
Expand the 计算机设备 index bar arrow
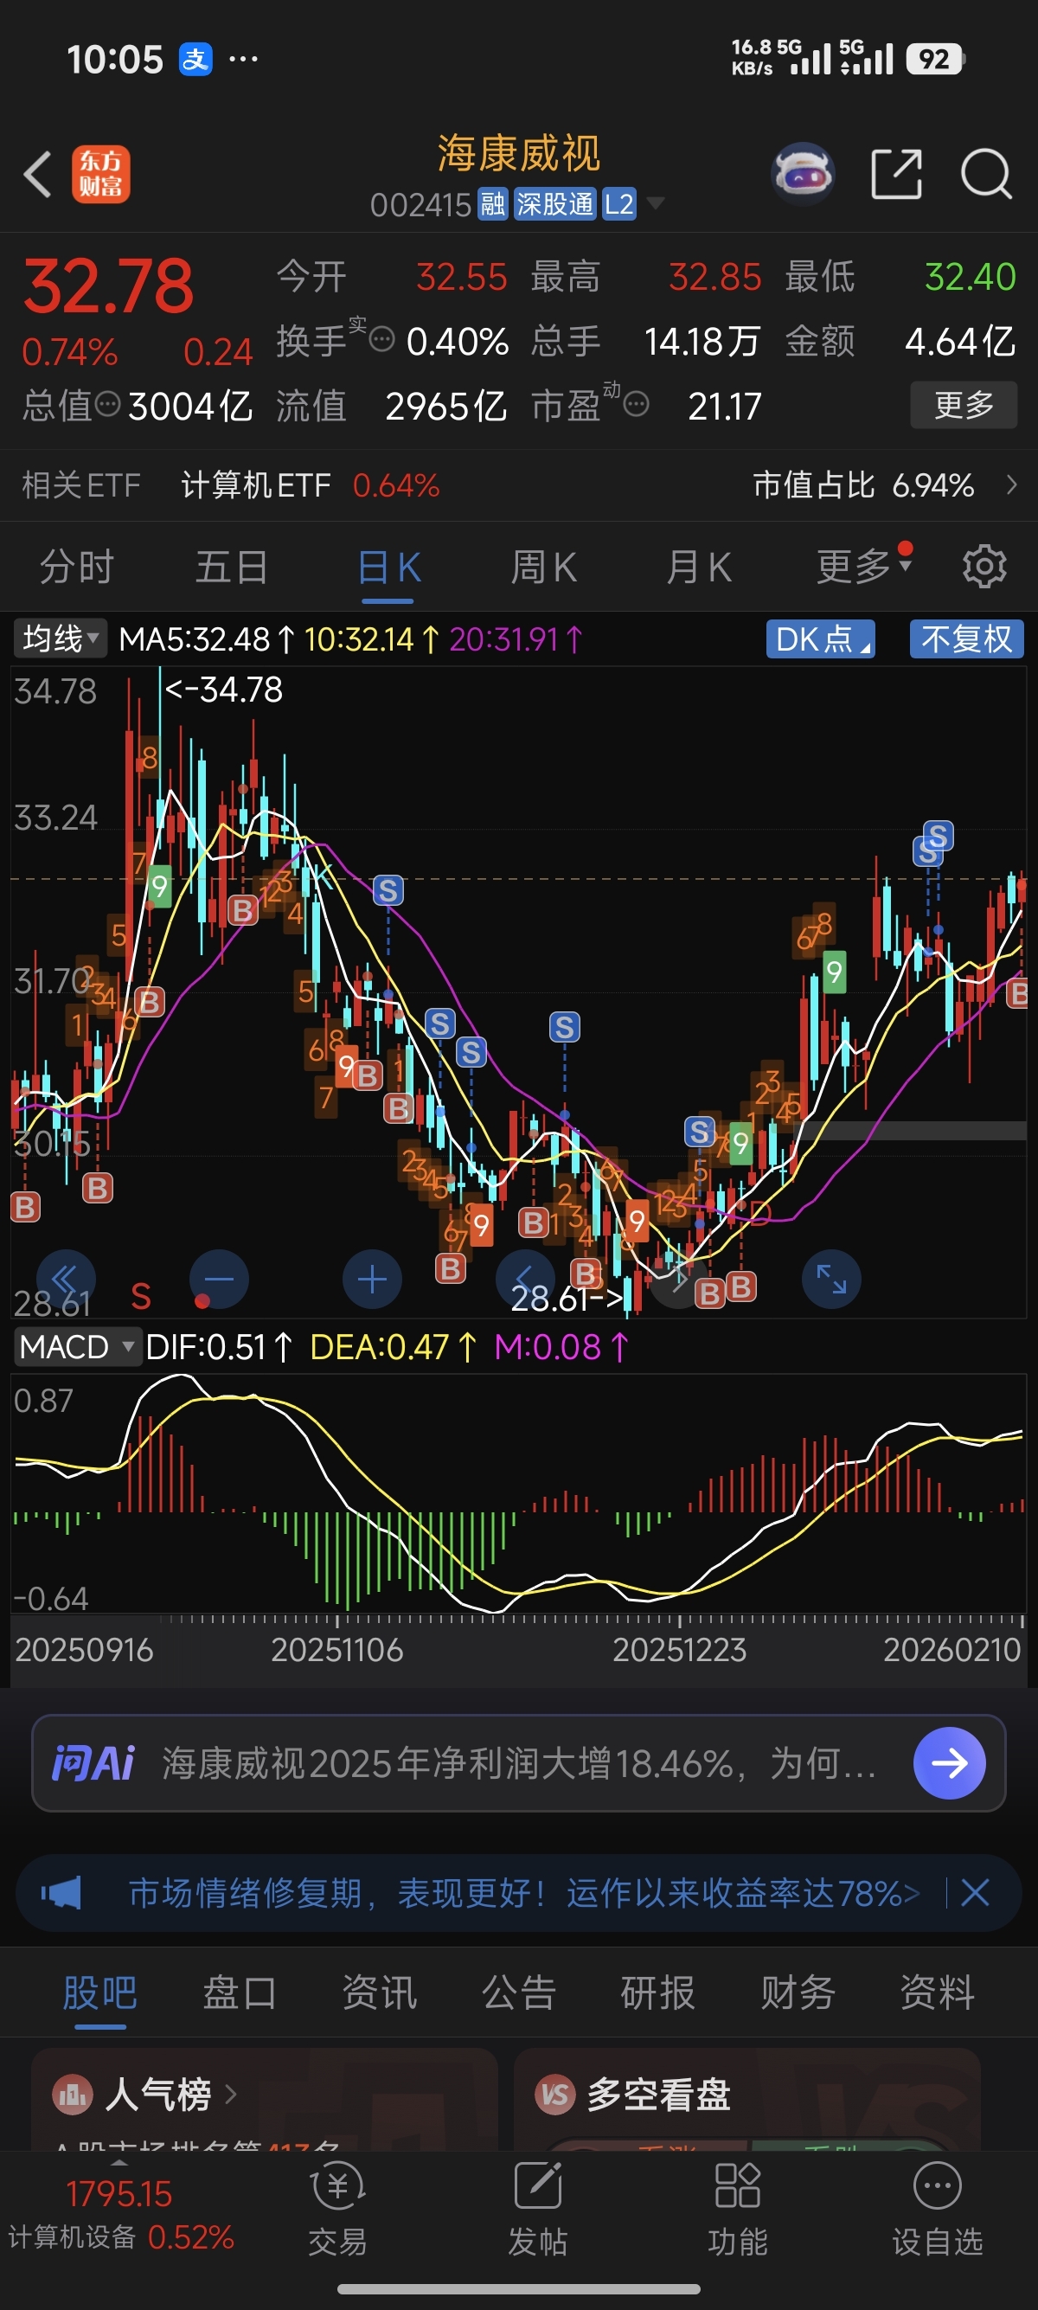[119, 2162]
